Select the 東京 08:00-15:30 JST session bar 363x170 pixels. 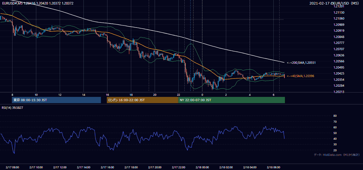point(57,100)
